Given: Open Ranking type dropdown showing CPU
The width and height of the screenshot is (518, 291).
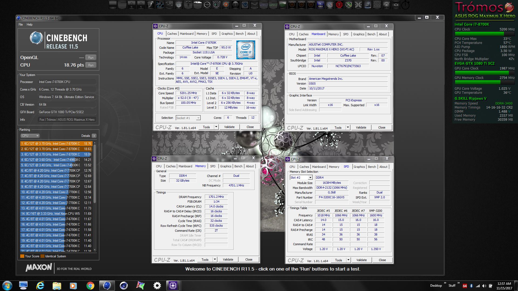Looking at the screenshot, I should (30, 136).
